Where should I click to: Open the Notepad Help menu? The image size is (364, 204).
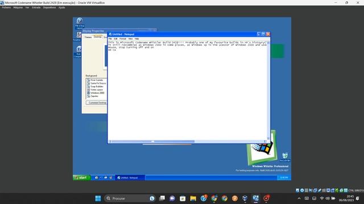click(136, 39)
